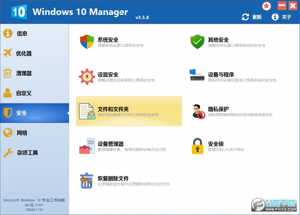
Task: Open 隐私保护 spy icon
Action: coord(199,112)
